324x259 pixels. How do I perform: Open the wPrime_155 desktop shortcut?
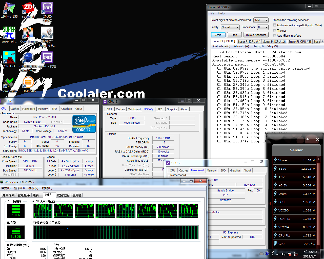click(x=9, y=10)
